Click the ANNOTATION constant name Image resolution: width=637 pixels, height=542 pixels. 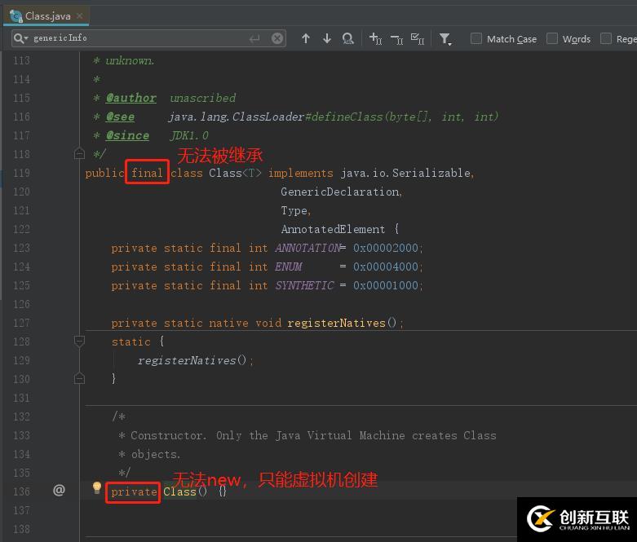[309, 248]
